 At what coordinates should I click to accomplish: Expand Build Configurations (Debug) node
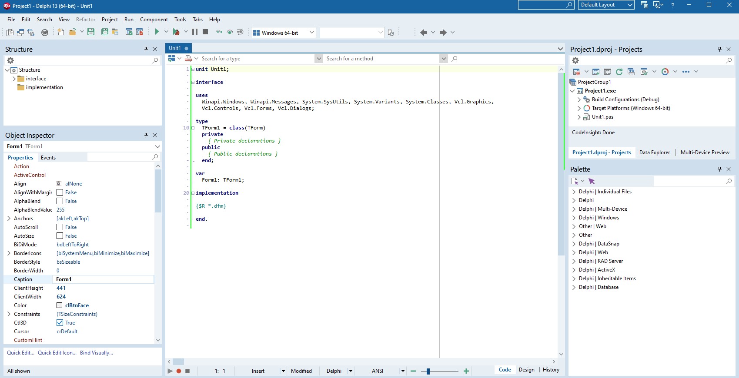click(x=579, y=99)
